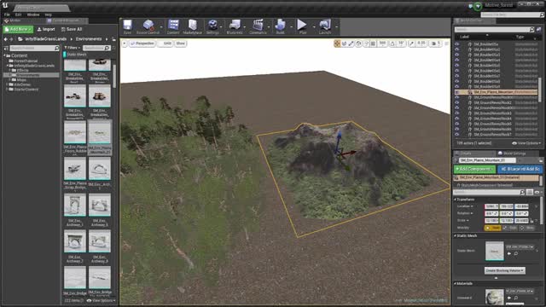Click the World Outliner new folder icon
The image size is (546, 307).
[538, 30]
